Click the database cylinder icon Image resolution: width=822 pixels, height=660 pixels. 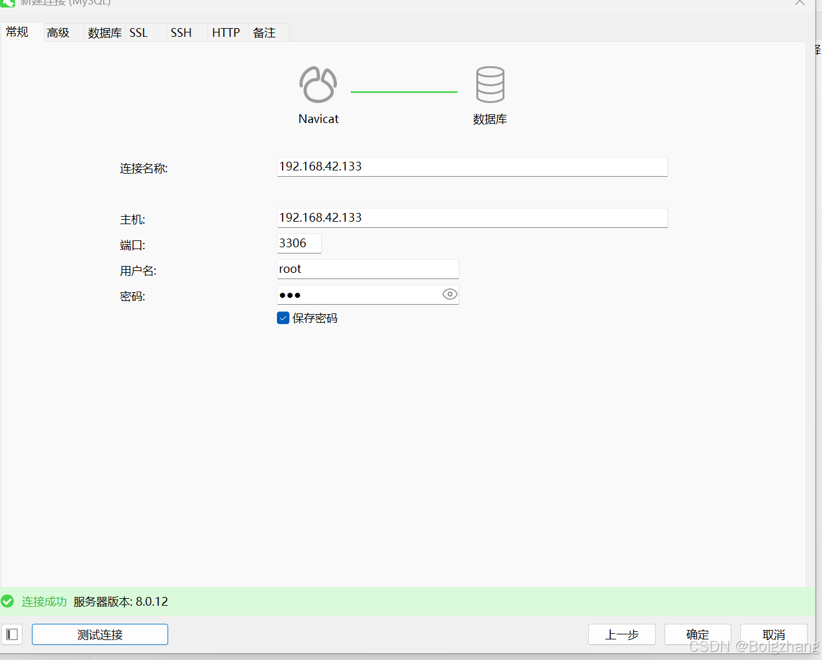click(x=490, y=84)
